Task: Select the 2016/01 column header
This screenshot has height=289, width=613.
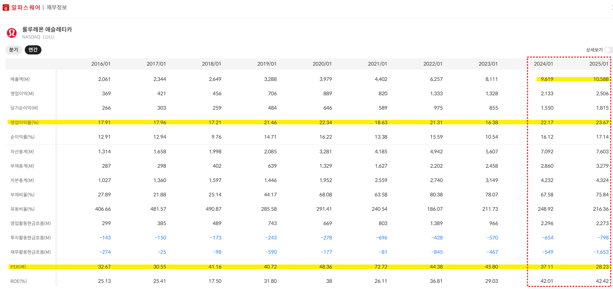Action: 101,64
